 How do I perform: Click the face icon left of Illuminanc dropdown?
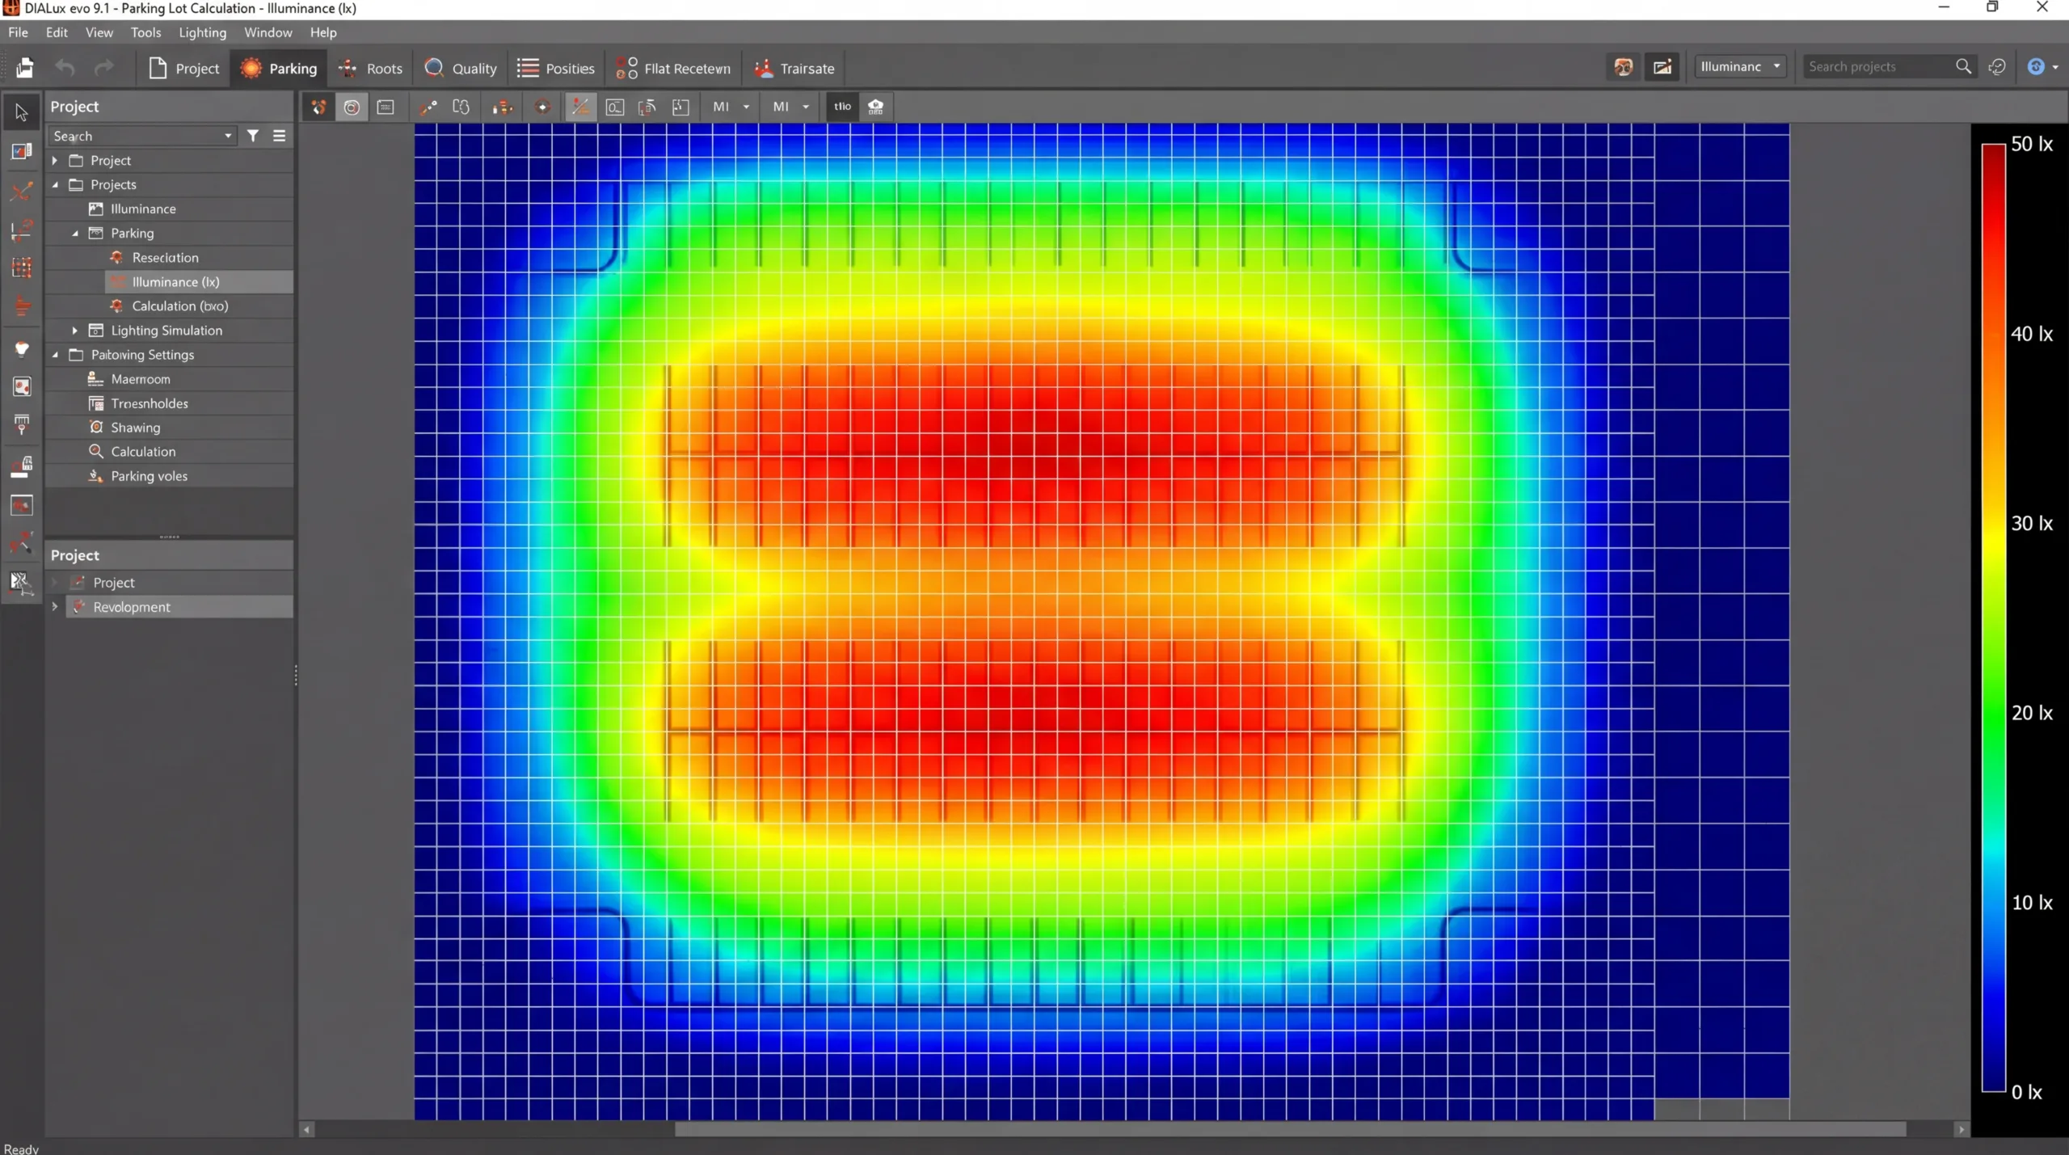pos(1623,66)
